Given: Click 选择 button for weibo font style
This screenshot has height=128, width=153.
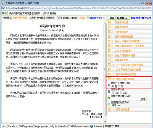Looking at the screenshot, I should tap(143, 99).
